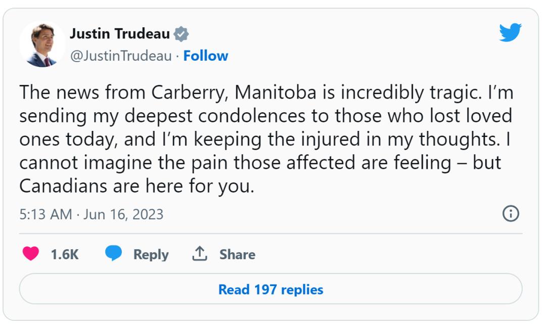
Task: Click the @JustinTrudeau handle
Action: point(121,56)
